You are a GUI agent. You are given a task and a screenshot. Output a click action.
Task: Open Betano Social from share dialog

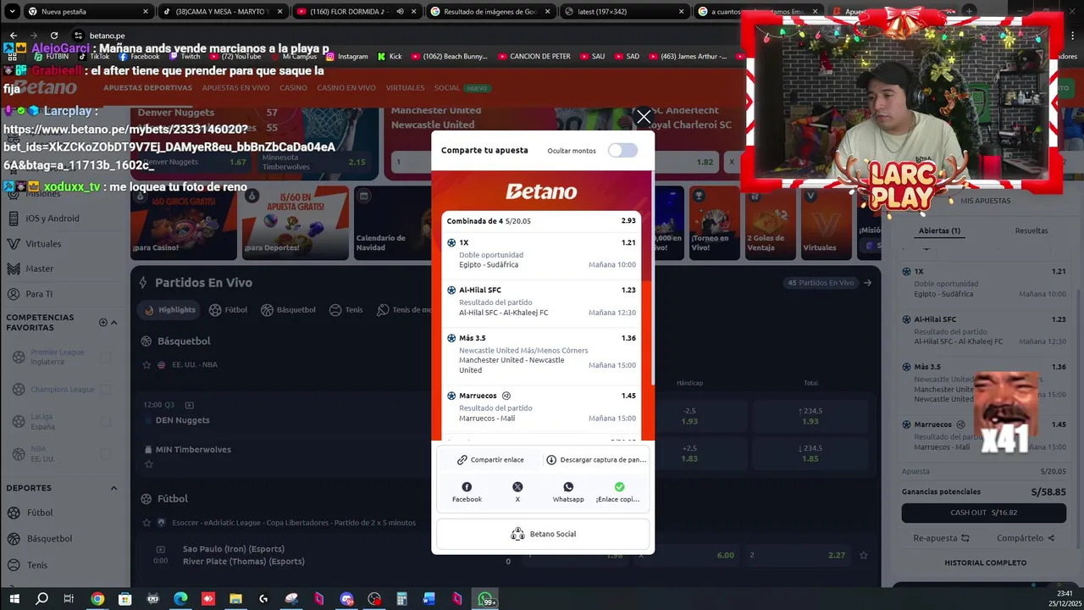point(543,534)
